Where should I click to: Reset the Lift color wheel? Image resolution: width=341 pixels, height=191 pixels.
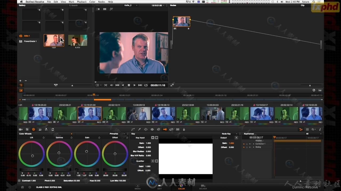pyautogui.click(x=44, y=138)
